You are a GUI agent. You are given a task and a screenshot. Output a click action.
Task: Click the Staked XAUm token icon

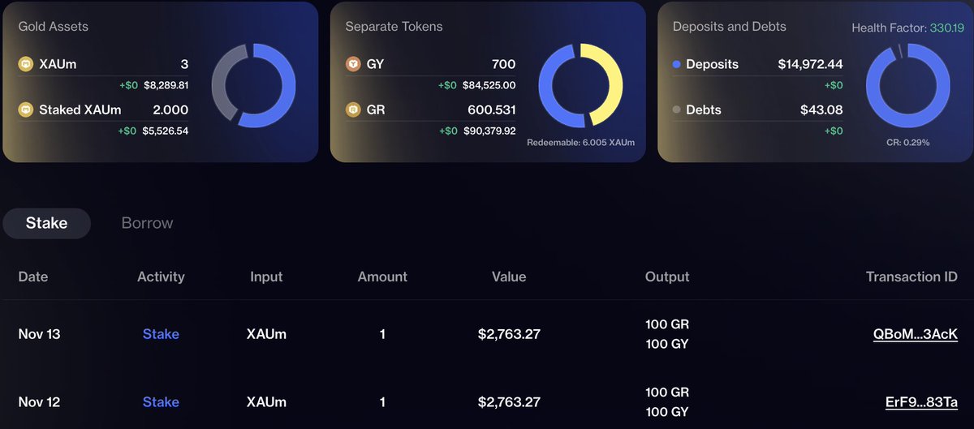25,109
